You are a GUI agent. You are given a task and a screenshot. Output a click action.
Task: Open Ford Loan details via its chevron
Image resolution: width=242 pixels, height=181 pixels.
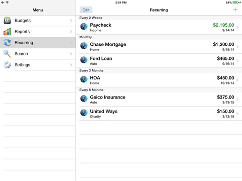[x=237, y=60]
